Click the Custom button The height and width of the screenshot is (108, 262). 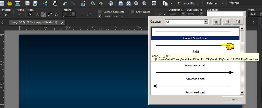[232, 99]
